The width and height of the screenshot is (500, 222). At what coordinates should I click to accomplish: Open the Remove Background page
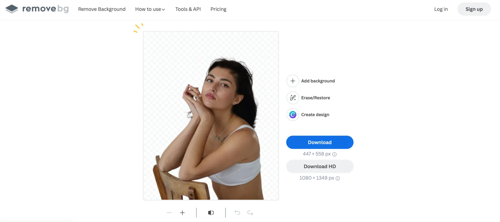[x=102, y=9]
